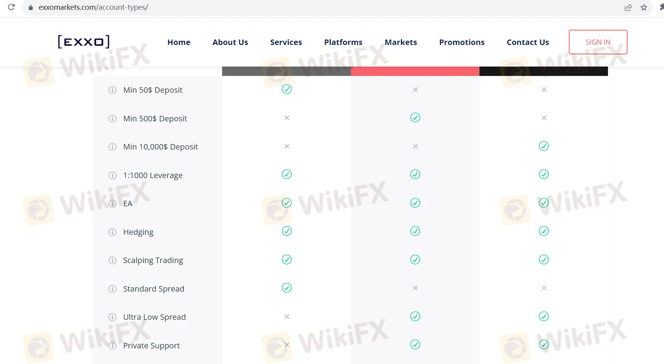Click info icon next to Ultra Low Spread

[112, 317]
